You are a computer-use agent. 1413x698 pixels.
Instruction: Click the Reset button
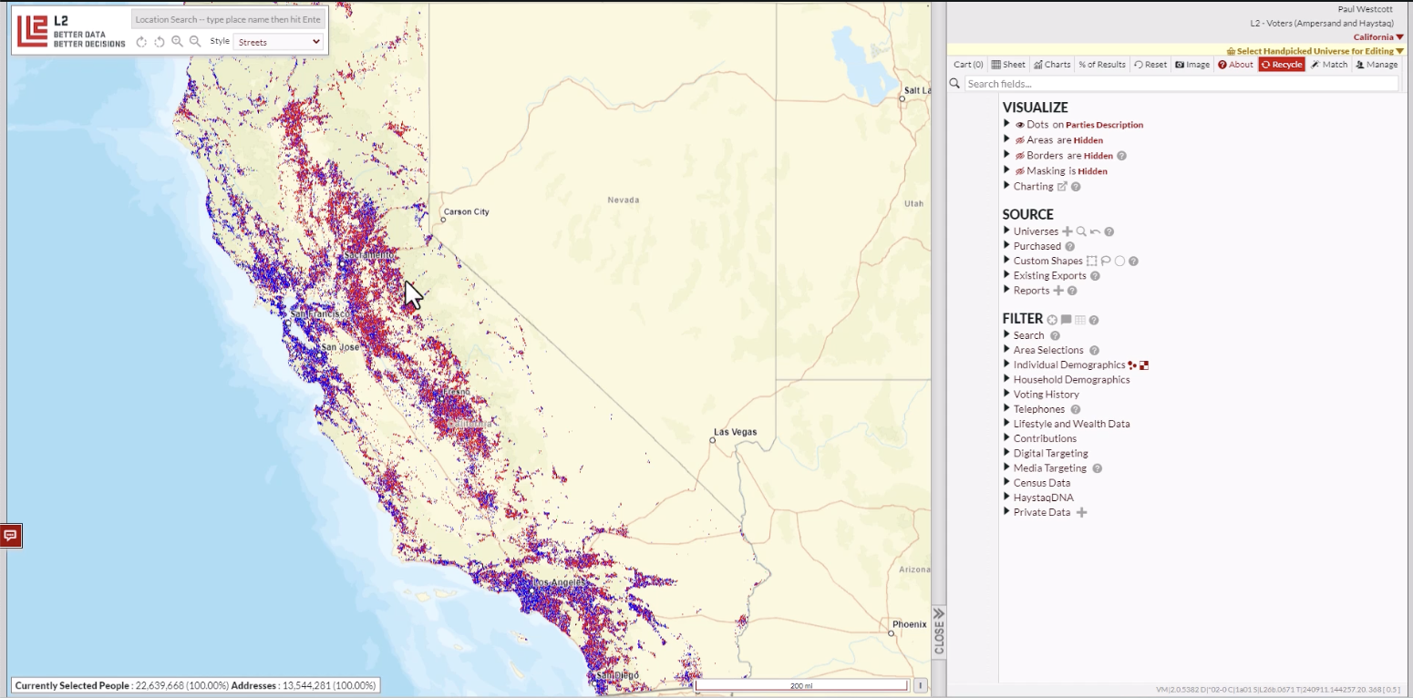pos(1150,65)
